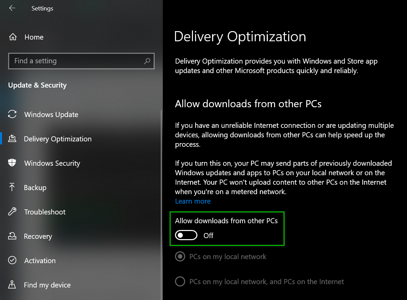Select PCs on my local network

click(180, 257)
